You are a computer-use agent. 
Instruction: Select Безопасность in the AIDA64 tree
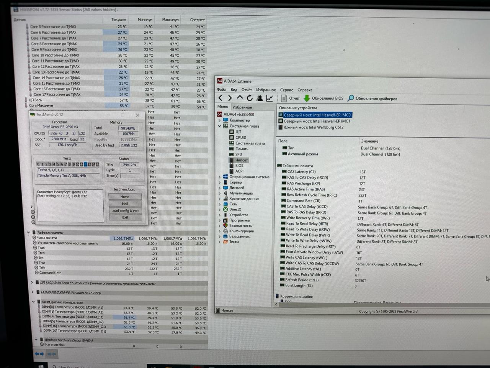(237, 226)
